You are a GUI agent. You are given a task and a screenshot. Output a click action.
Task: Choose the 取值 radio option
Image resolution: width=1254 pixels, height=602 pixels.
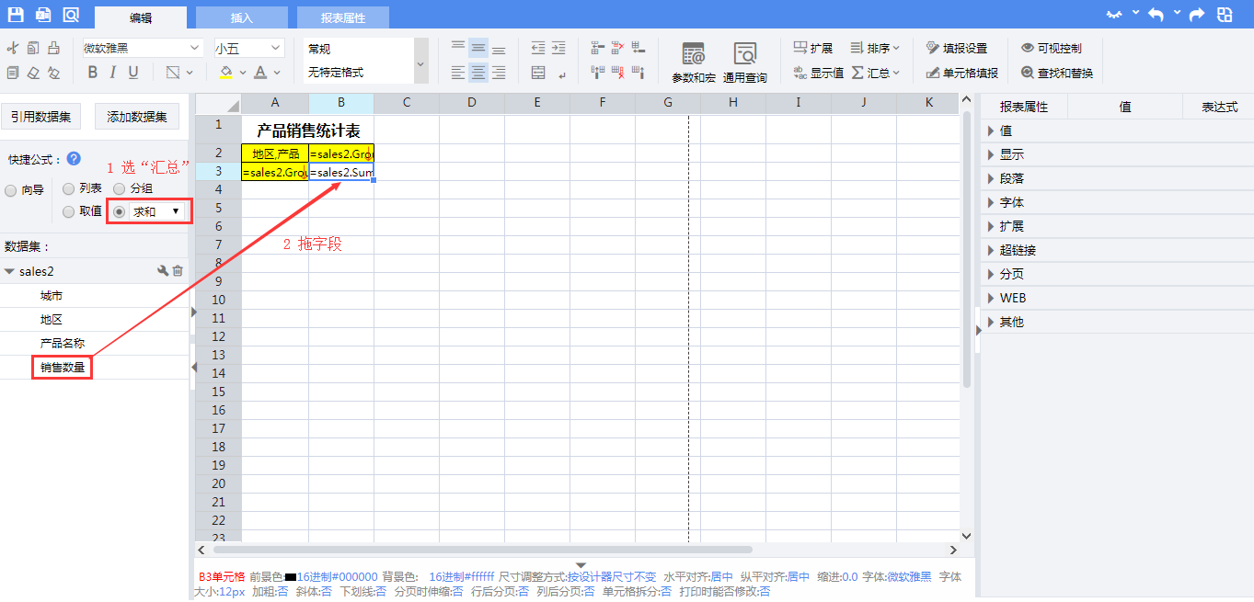pyautogui.click(x=68, y=211)
